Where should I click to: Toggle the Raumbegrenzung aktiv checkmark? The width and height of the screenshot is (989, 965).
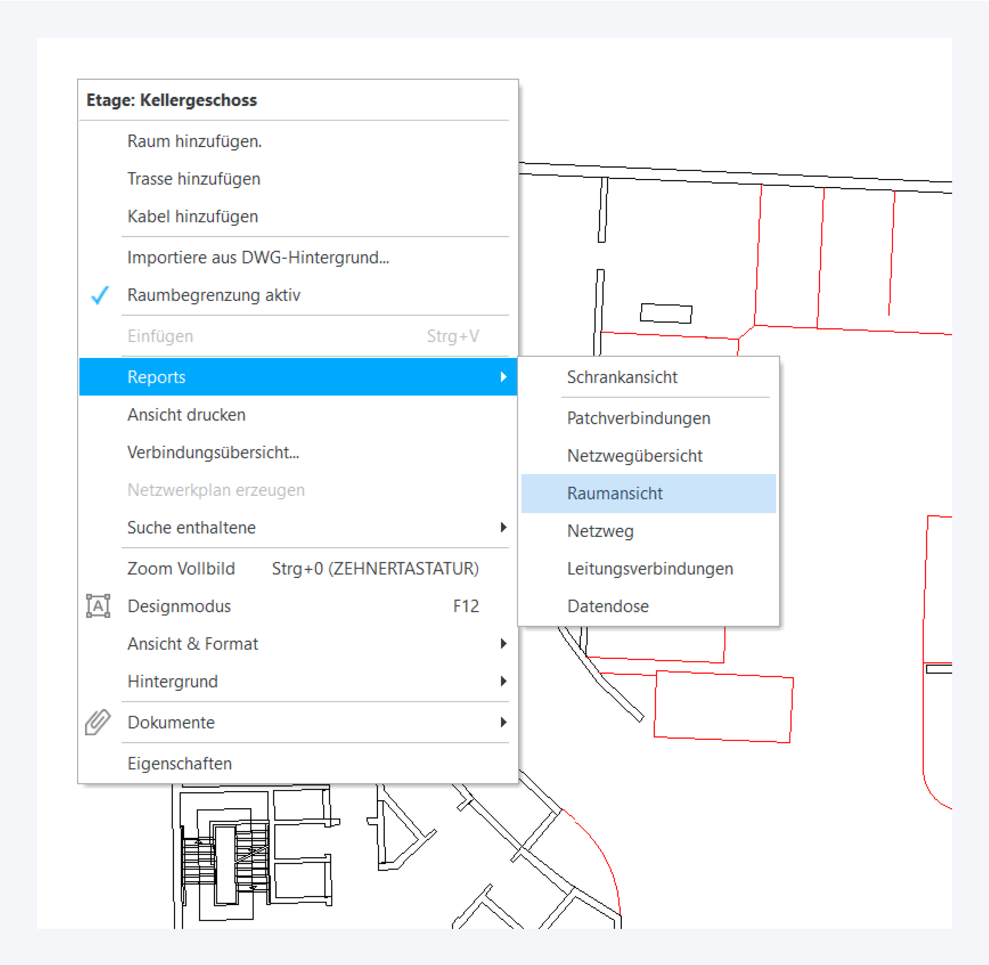(100, 295)
